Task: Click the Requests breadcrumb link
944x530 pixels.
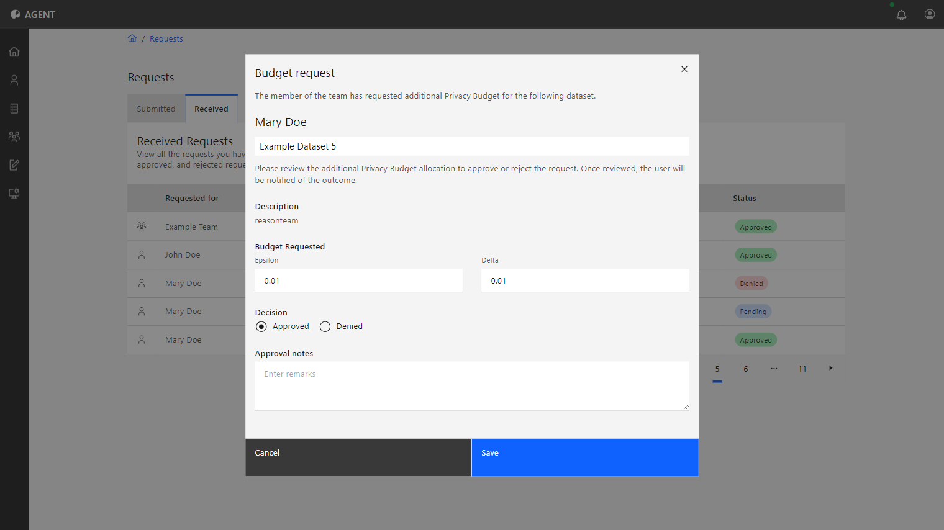Action: pos(166,38)
